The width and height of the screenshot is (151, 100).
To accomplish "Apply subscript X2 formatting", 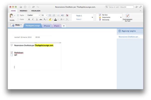I will point(45,19).
